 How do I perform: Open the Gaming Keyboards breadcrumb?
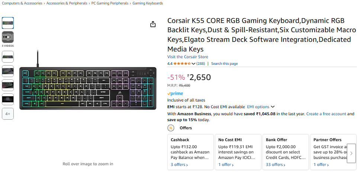[148, 3]
